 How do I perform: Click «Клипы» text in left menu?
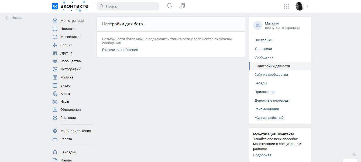66,94
